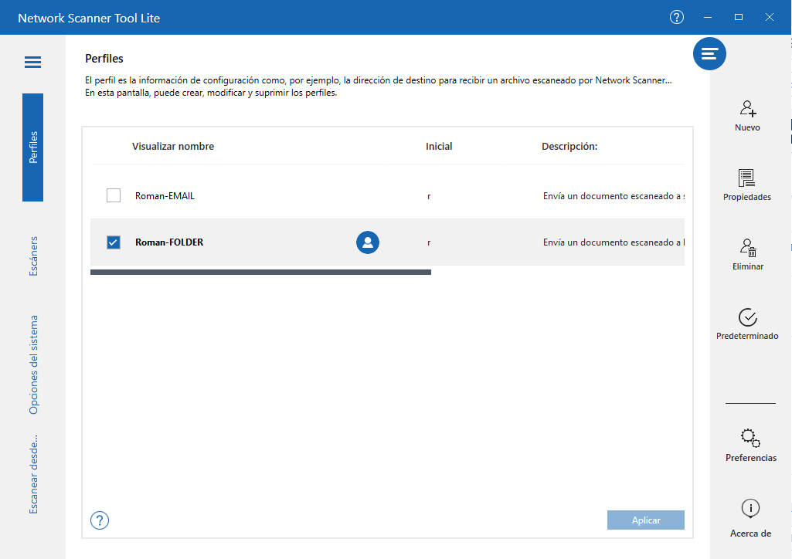792x559 pixels.
Task: Minimize the Network Scanner Tool window
Action: [x=708, y=17]
